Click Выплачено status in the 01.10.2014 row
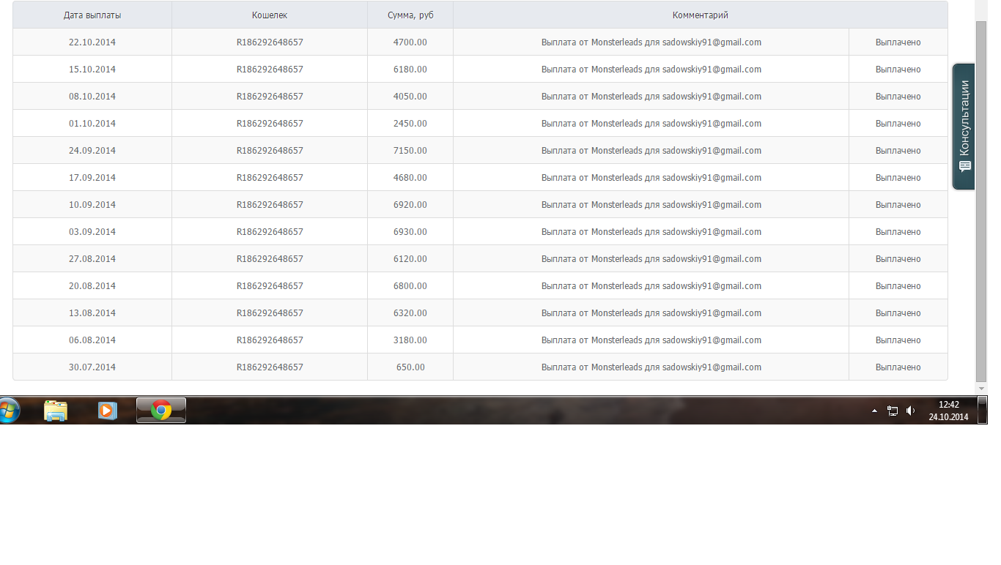The height and width of the screenshot is (565, 1001). (898, 124)
